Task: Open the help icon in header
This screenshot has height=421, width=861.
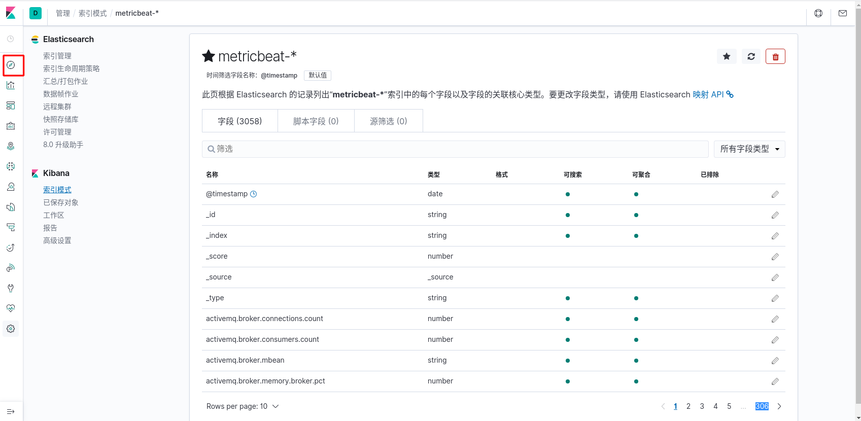Action: (x=818, y=13)
